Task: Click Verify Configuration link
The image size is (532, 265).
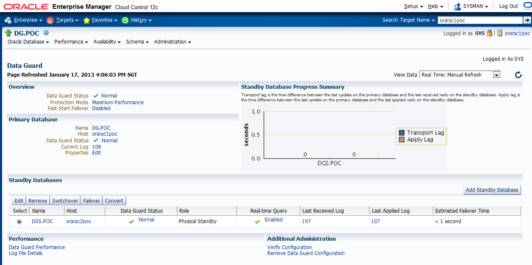Action: click(289, 247)
